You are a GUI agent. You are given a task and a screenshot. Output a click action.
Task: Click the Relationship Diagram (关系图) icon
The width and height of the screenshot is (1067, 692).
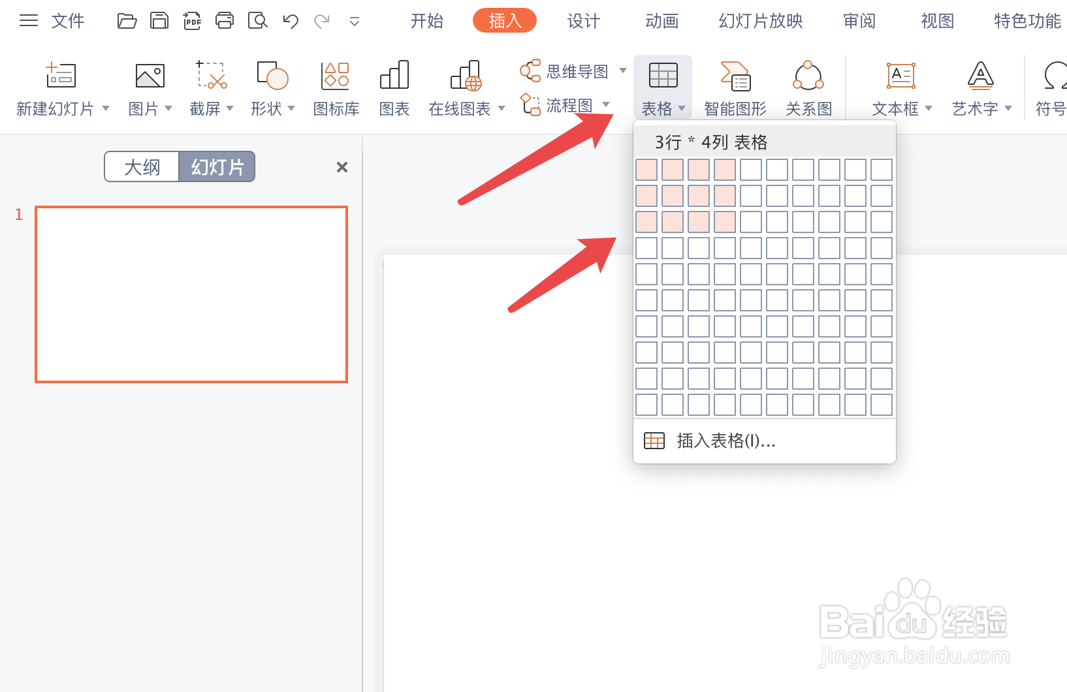[808, 76]
